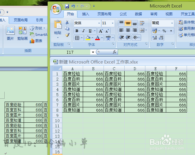195x155 pixels.
Task: Toggle wrap text button
Action: [x=142, y=23]
